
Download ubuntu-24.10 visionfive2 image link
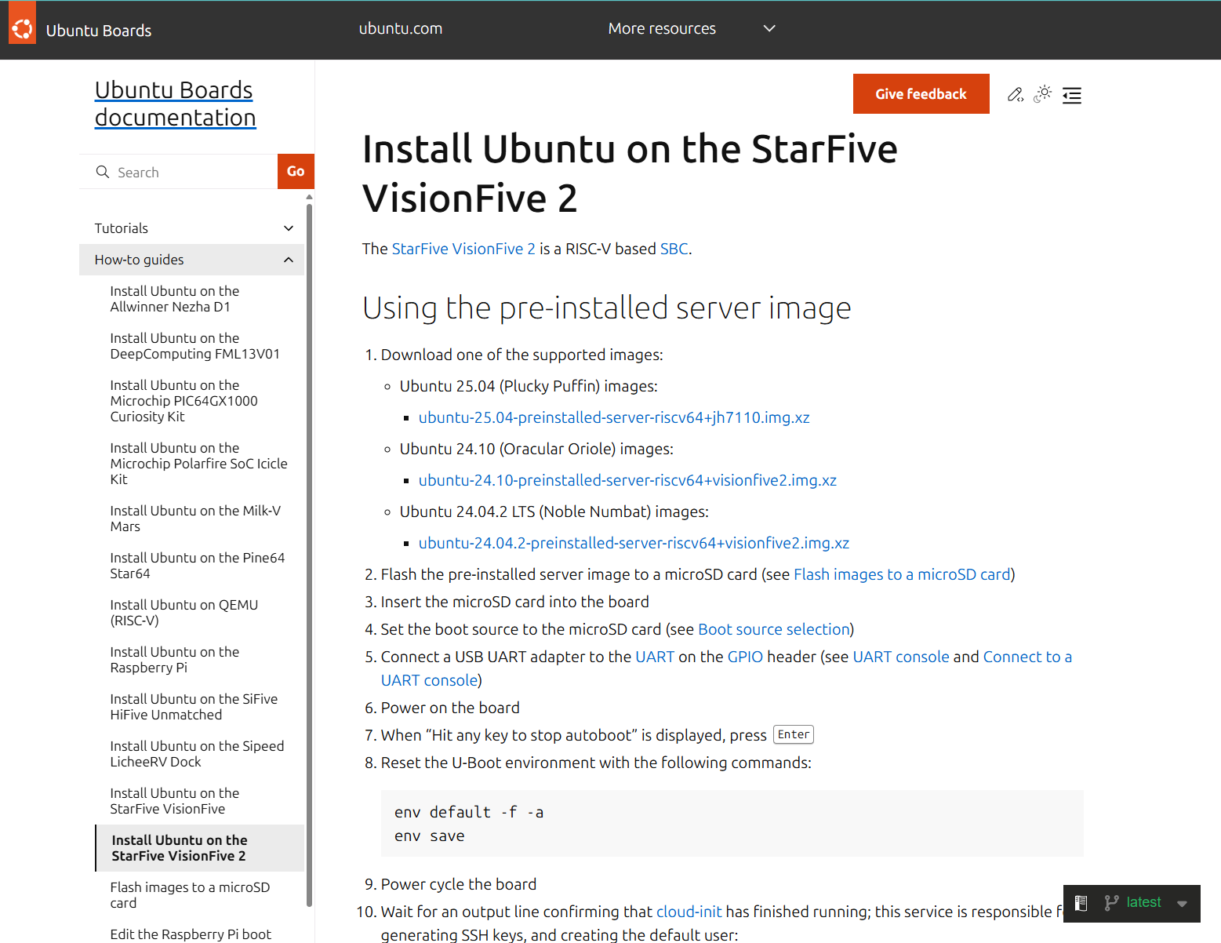[x=627, y=480]
